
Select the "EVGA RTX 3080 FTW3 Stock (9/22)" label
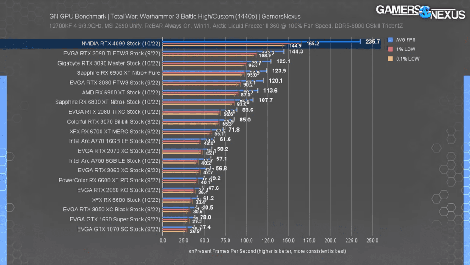tap(115, 83)
